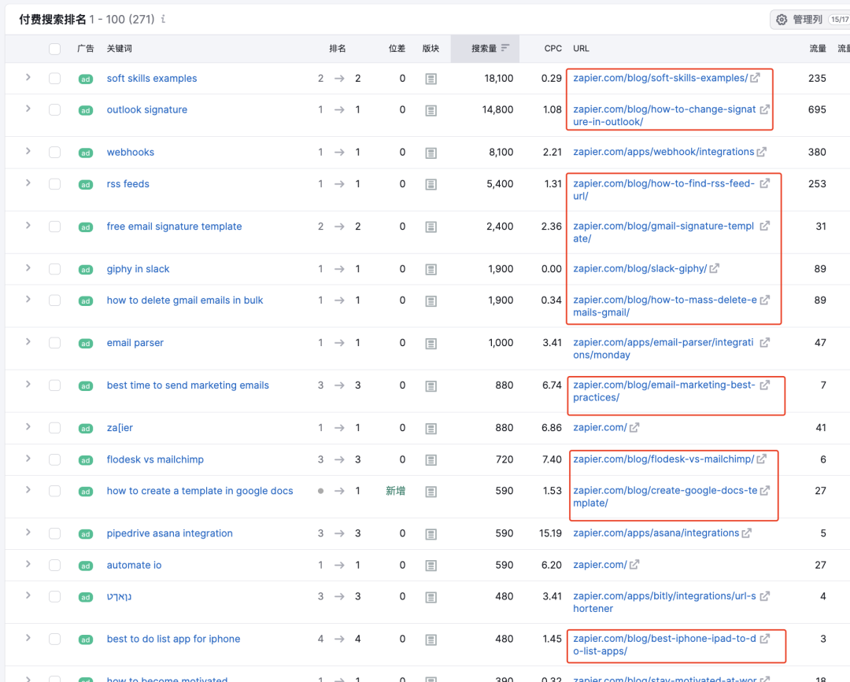Open external link icon for asana integrations URL
The height and width of the screenshot is (682, 850).
coord(746,533)
